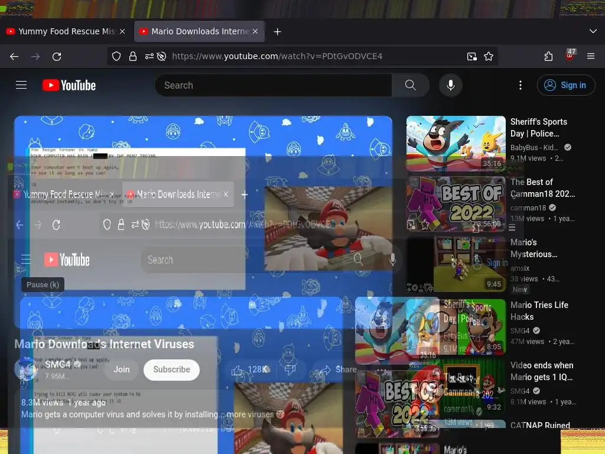605x454 pixels.
Task: Click the Video ends when Mario gets 1 IQ title
Action: click(x=542, y=371)
